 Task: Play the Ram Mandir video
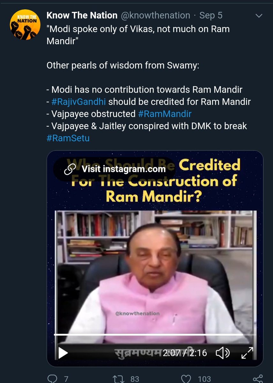point(63,353)
